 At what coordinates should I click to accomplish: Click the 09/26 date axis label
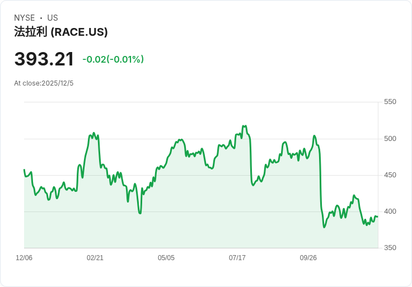308,258
